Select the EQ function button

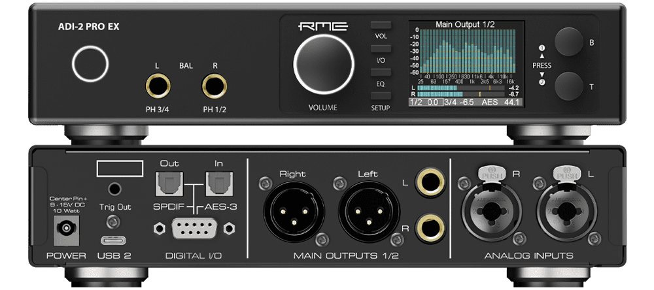(x=381, y=72)
